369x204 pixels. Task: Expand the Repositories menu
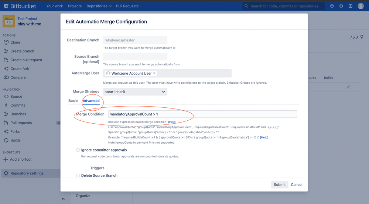click(99, 6)
